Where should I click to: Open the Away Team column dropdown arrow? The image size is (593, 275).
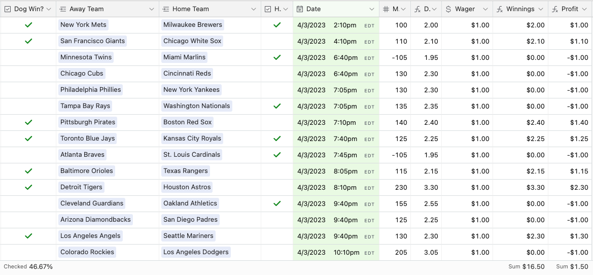coord(152,9)
